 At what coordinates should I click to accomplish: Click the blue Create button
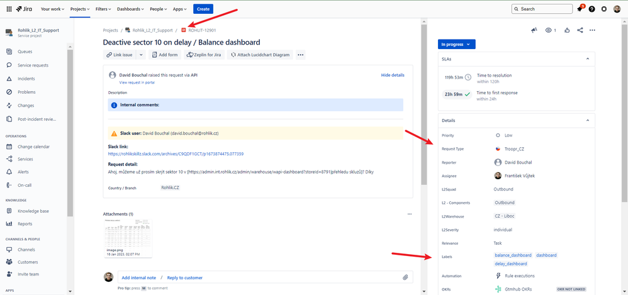click(x=203, y=9)
